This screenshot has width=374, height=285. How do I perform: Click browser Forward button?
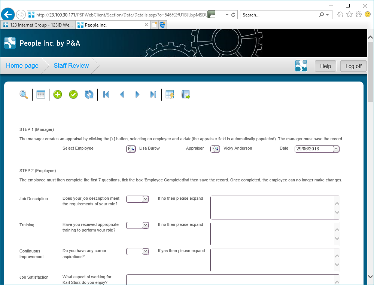21,15
